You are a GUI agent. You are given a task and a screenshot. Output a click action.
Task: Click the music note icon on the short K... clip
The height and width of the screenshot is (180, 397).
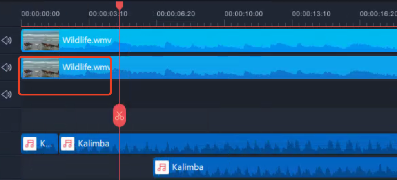point(30,144)
